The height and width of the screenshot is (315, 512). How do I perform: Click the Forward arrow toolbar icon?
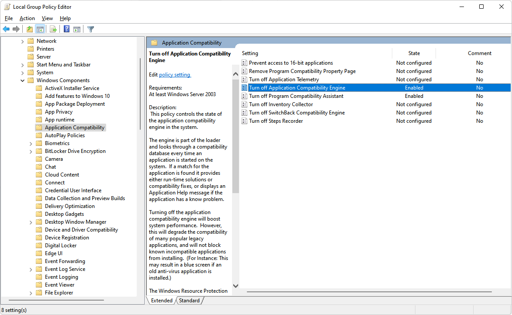(x=16, y=29)
